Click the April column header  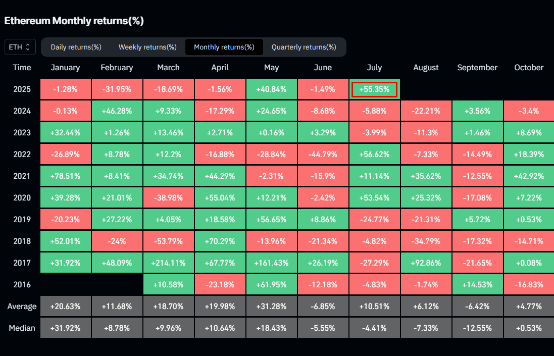(x=220, y=68)
